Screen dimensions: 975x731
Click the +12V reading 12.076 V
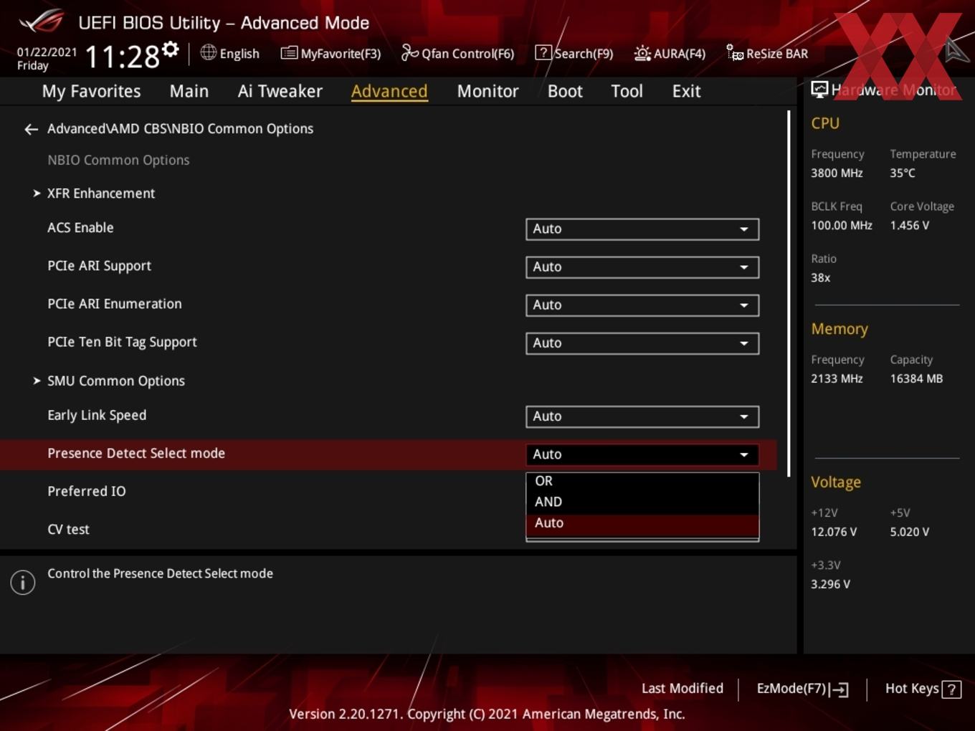pos(834,532)
